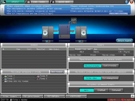Click the right arrow at bottom bar
The image size is (135, 101).
[x=133, y=96]
